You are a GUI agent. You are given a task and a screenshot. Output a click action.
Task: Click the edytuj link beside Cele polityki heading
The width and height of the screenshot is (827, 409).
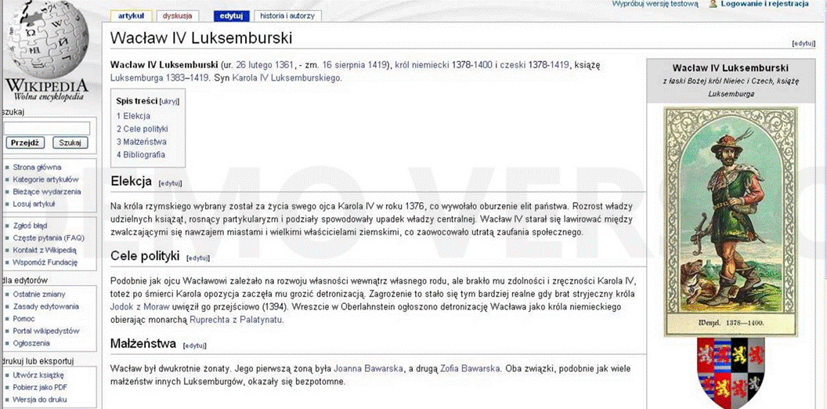tap(198, 258)
